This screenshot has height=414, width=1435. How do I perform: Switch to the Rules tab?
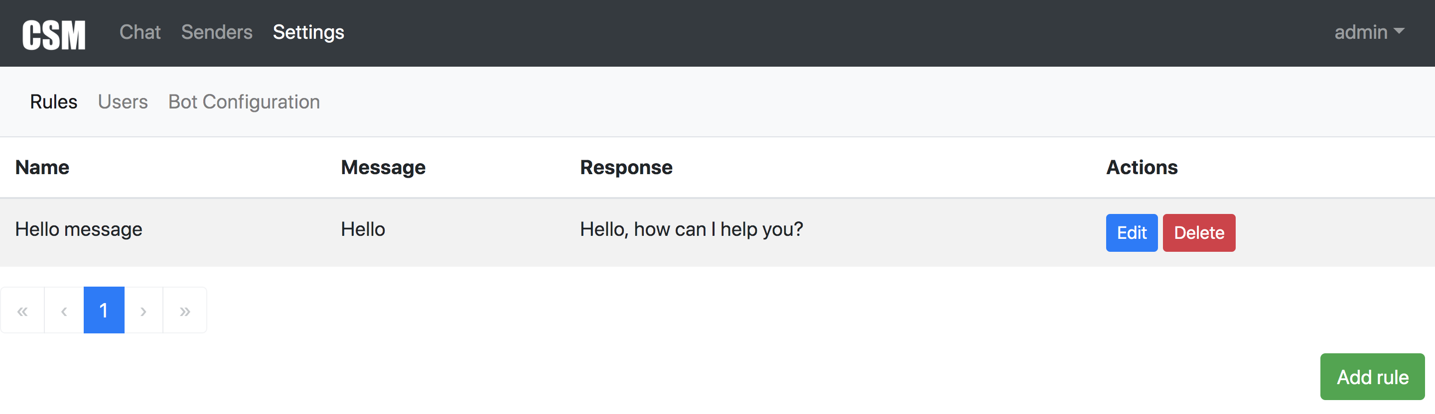click(x=53, y=102)
